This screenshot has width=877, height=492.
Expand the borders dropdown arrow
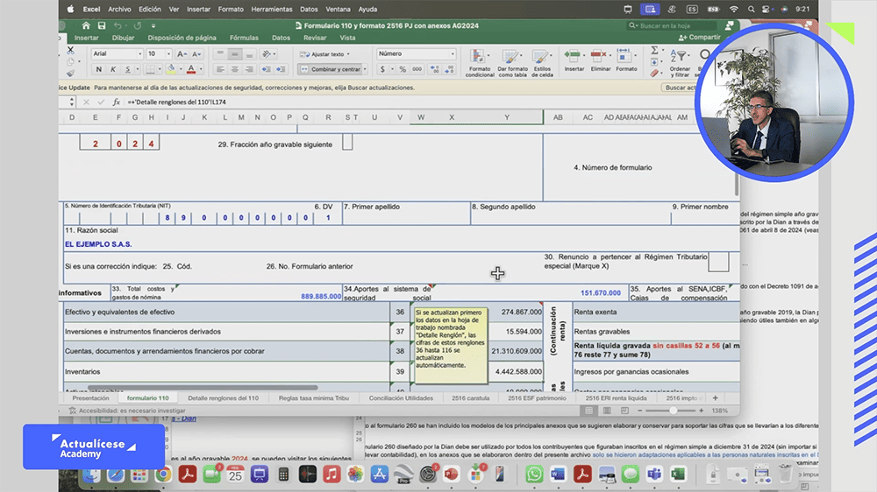[x=160, y=69]
